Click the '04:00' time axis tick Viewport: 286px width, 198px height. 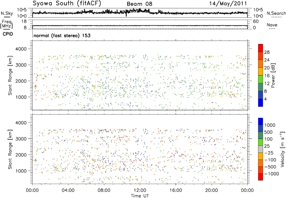pos(68,190)
